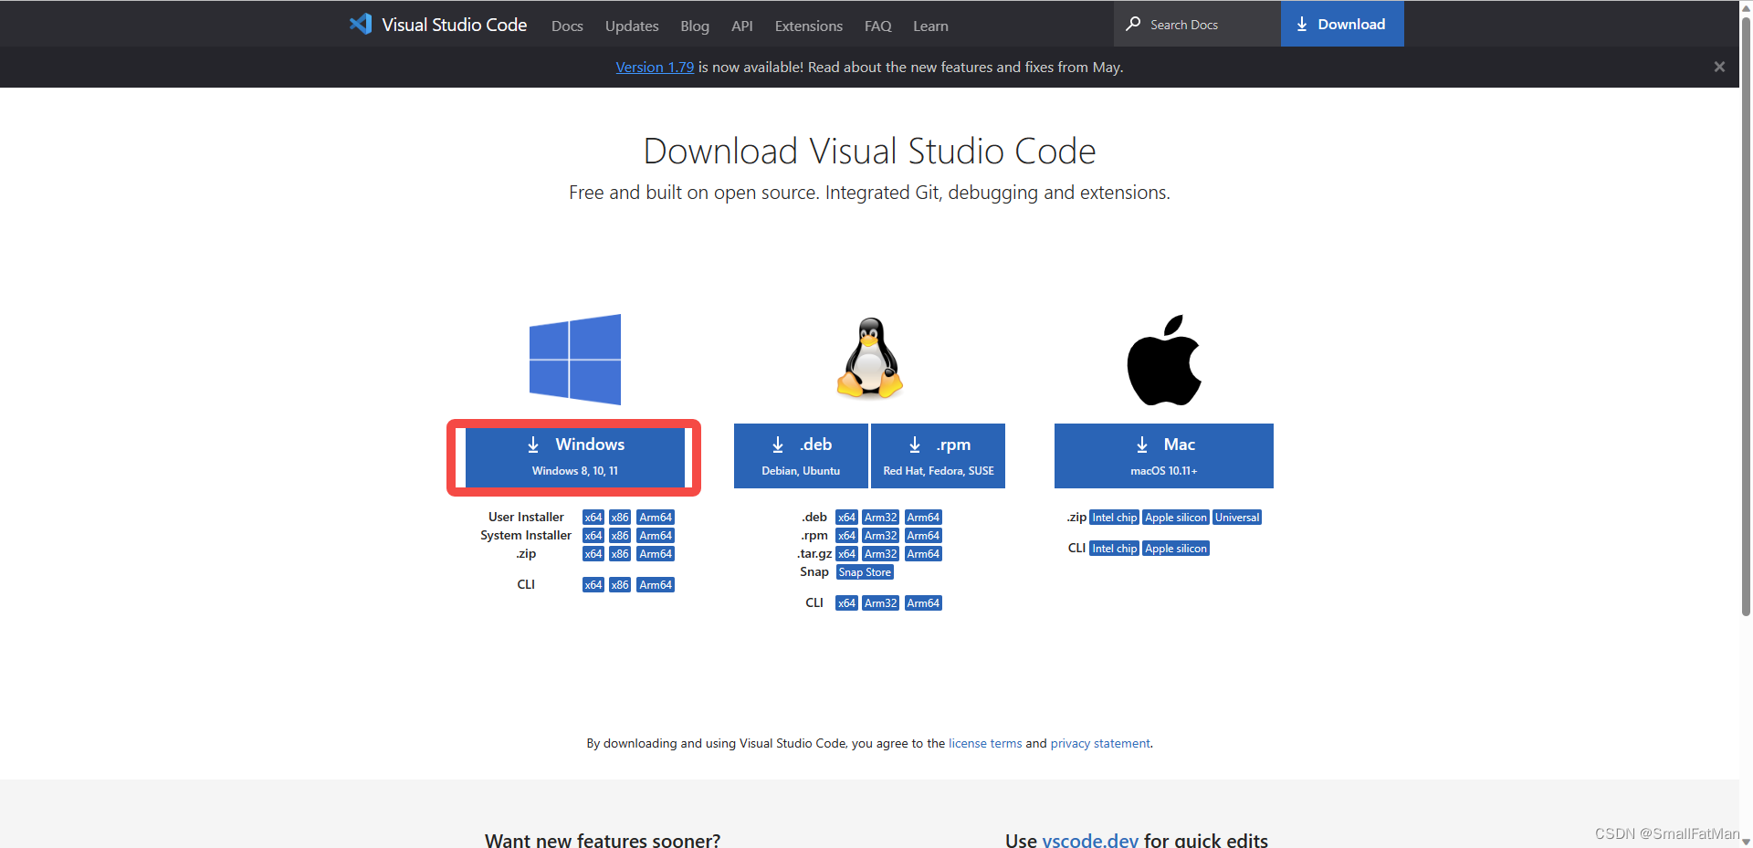Select Linux .deb Arm64 package
1753x848 pixels.
(x=923, y=518)
